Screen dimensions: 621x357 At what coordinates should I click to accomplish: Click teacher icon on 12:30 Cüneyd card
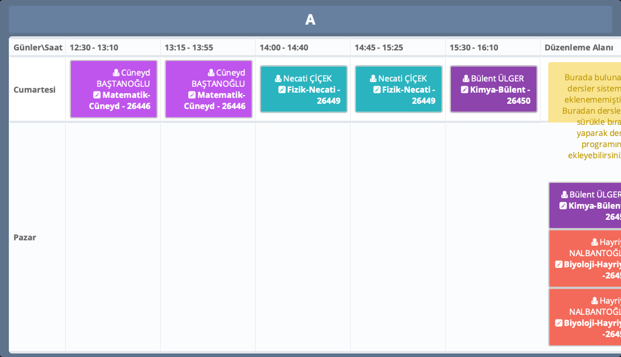117,73
